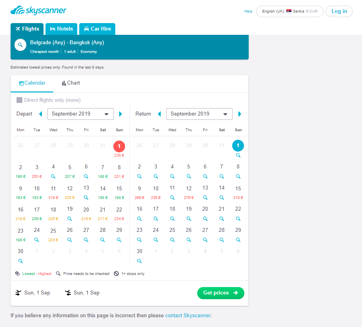Click the Skyscanner logo
The height and width of the screenshot is (327, 362).
pyautogui.click(x=38, y=10)
